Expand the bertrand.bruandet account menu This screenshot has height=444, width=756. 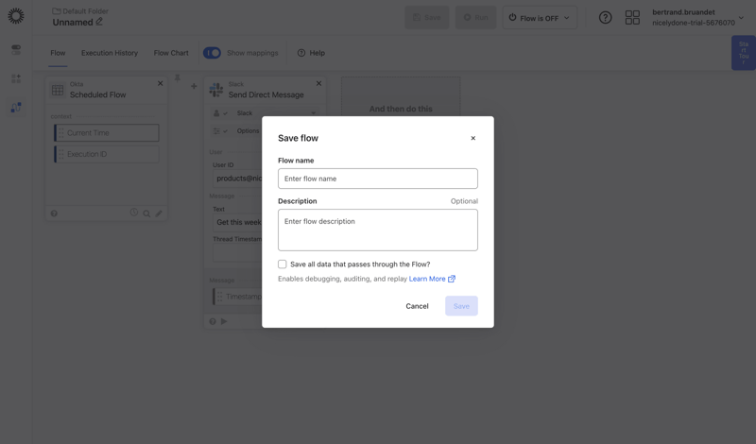click(741, 18)
